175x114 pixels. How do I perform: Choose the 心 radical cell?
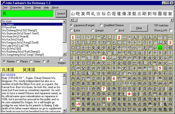pos(109,58)
